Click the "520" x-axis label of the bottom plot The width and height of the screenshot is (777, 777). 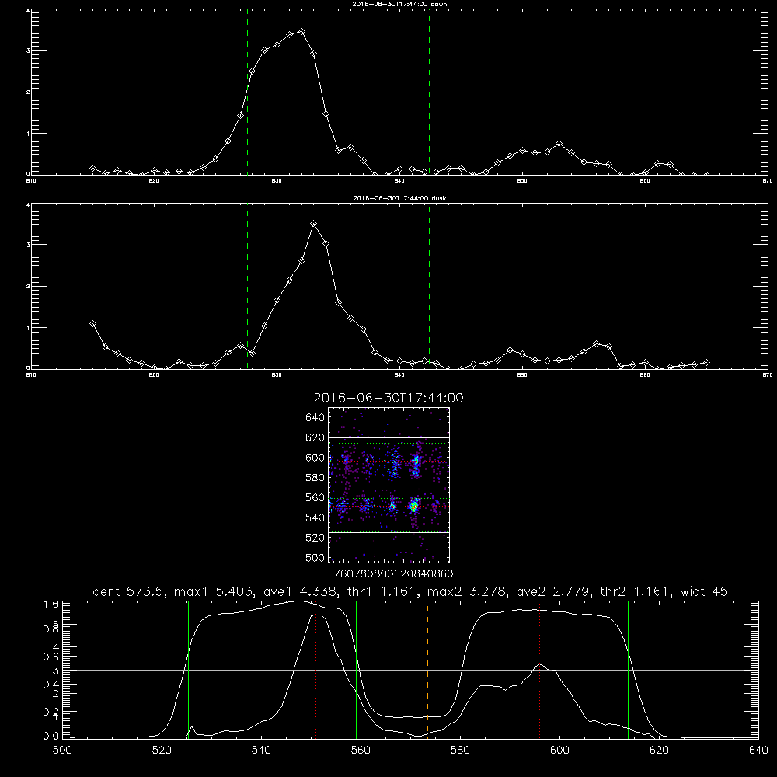pos(162,751)
